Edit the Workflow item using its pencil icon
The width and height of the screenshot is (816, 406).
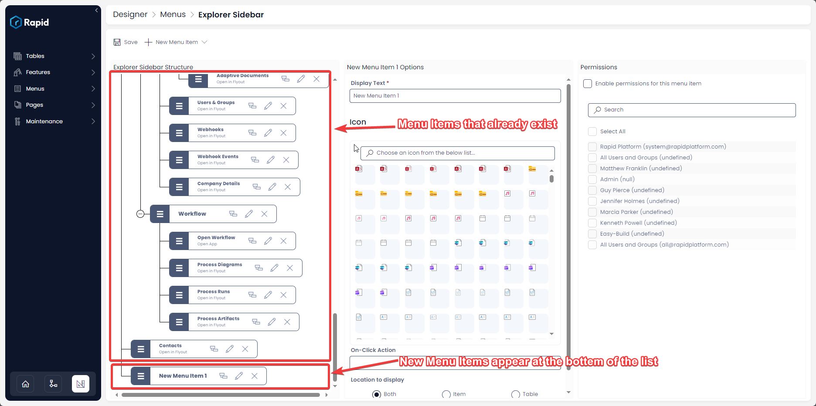249,213
